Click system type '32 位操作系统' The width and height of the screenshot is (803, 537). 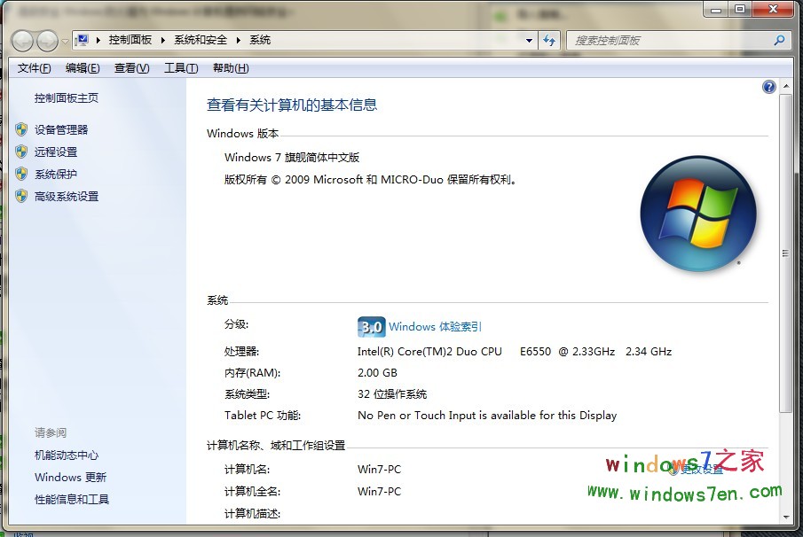[x=392, y=393]
